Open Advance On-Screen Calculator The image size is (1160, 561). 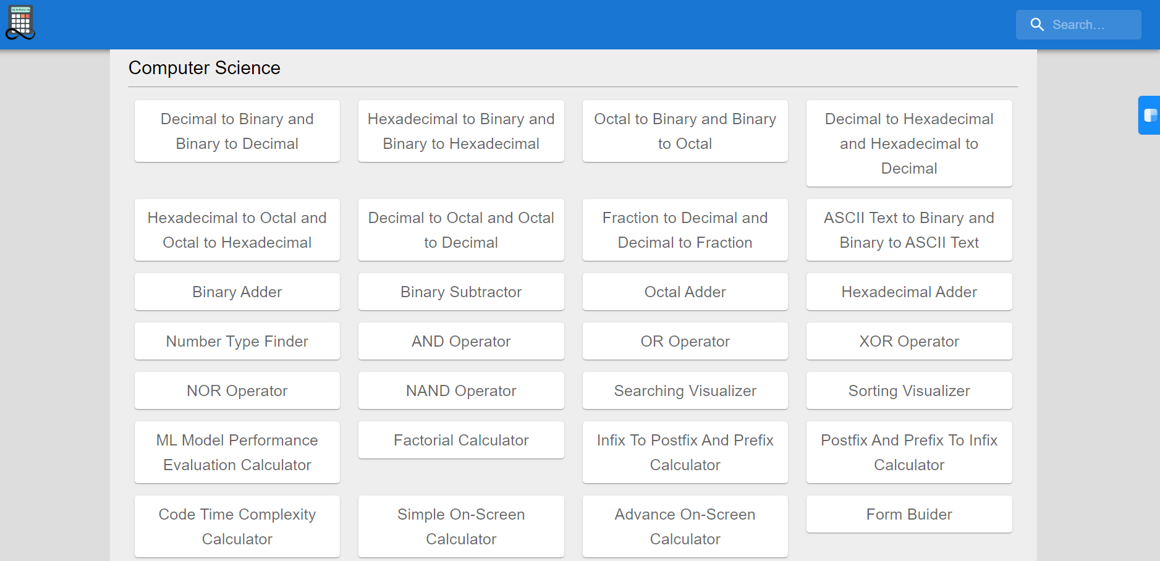(685, 526)
